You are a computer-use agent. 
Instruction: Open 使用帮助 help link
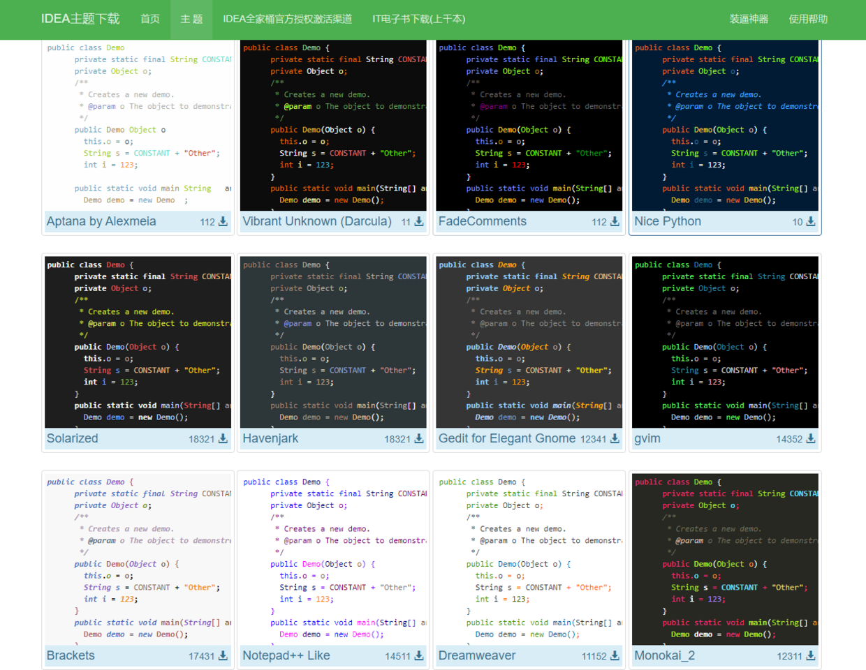coord(808,19)
